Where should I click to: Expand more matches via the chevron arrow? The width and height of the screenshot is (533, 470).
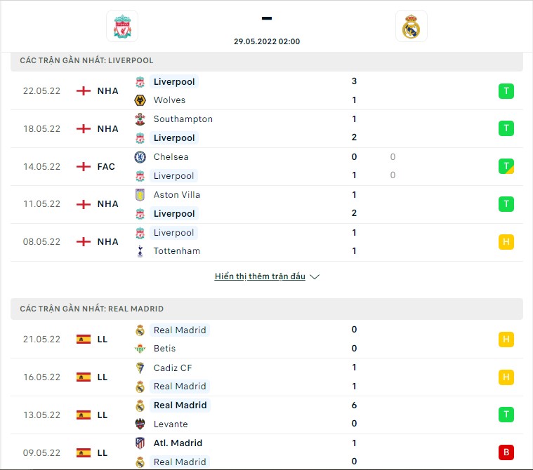[315, 277]
